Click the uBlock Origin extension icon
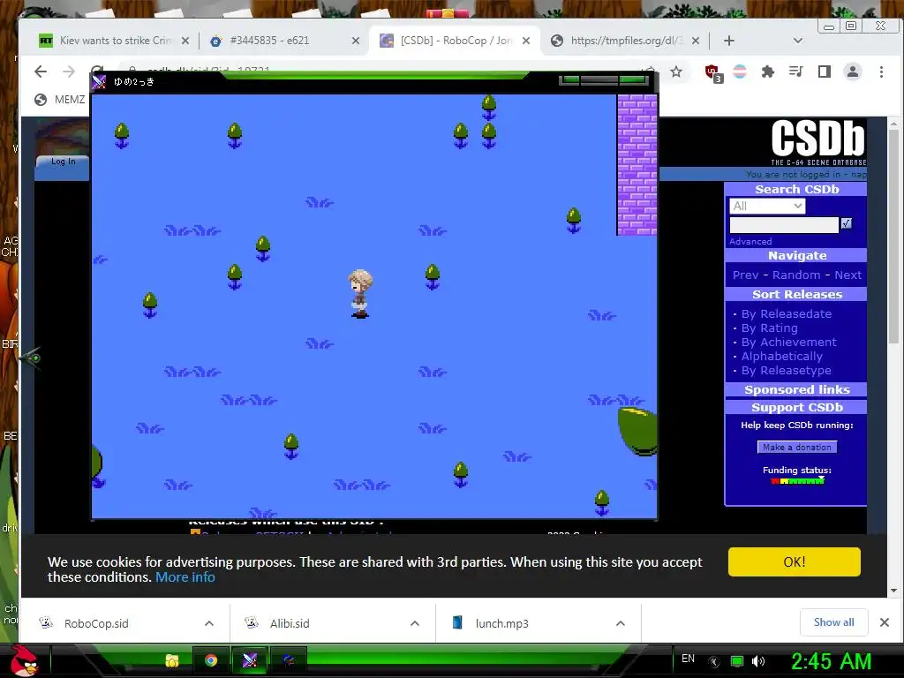Image resolution: width=904 pixels, height=678 pixels. [713, 72]
